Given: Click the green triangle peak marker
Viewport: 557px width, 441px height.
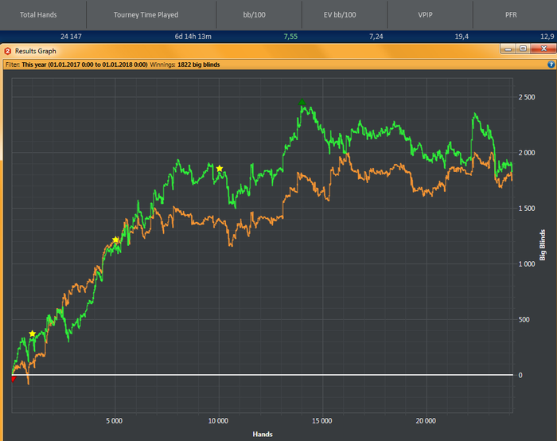Looking at the screenshot, I should (x=302, y=103).
